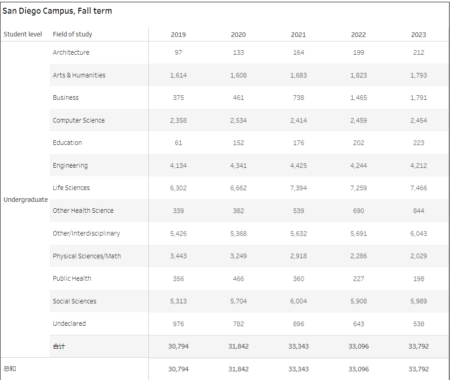Select the 2023 column header
Image resolution: width=450 pixels, height=380 pixels.
[419, 35]
